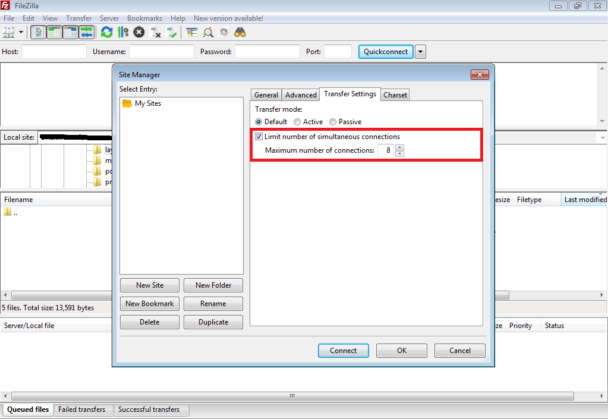Click the FileZilla logo in title bar

click(5, 5)
